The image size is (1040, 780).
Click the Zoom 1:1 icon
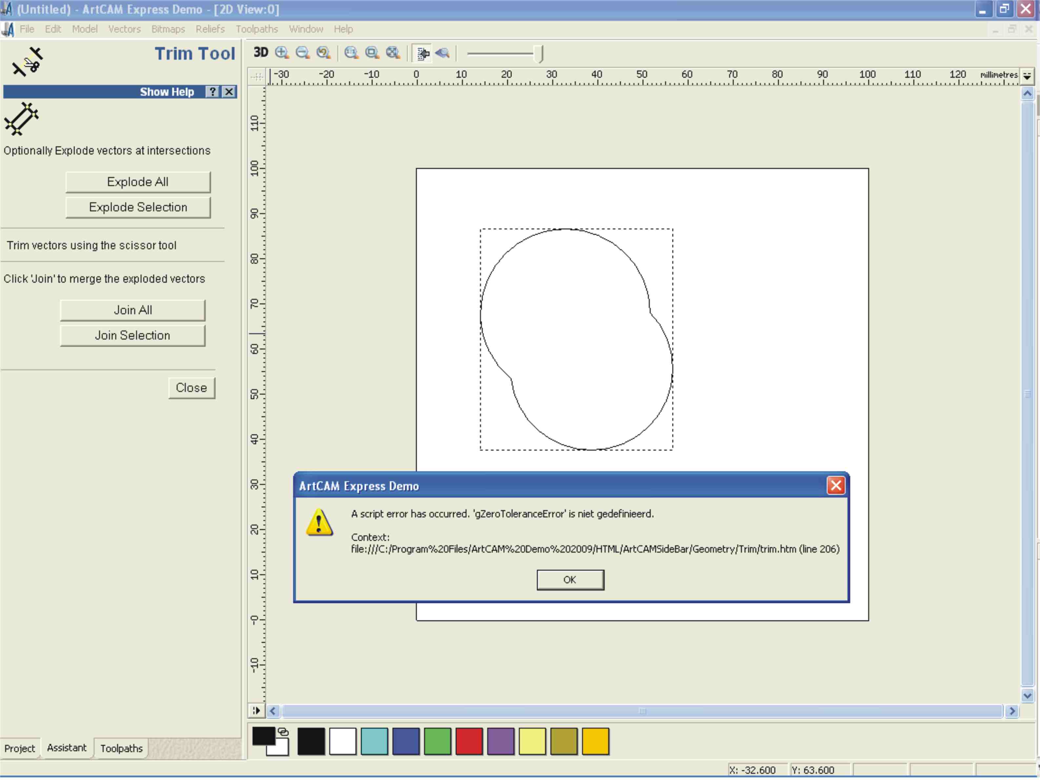tap(351, 53)
